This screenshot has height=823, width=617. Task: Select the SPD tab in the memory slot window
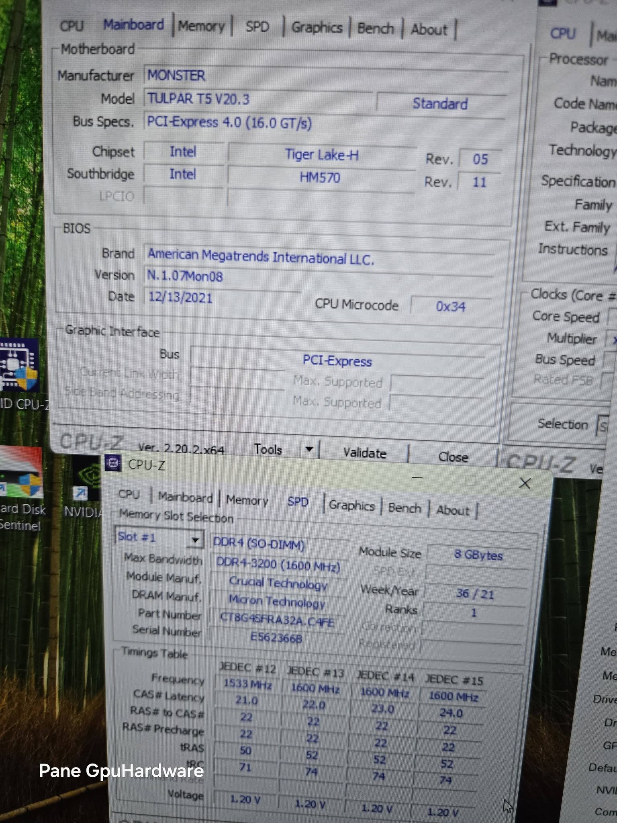pos(298,502)
